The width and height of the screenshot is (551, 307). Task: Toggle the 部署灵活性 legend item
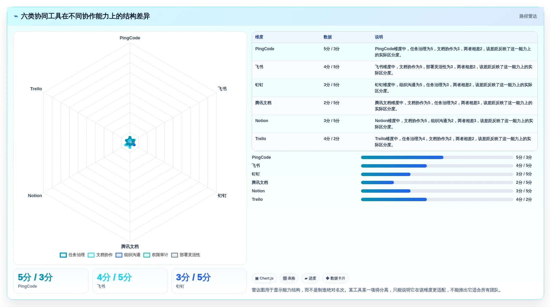tap(186, 255)
